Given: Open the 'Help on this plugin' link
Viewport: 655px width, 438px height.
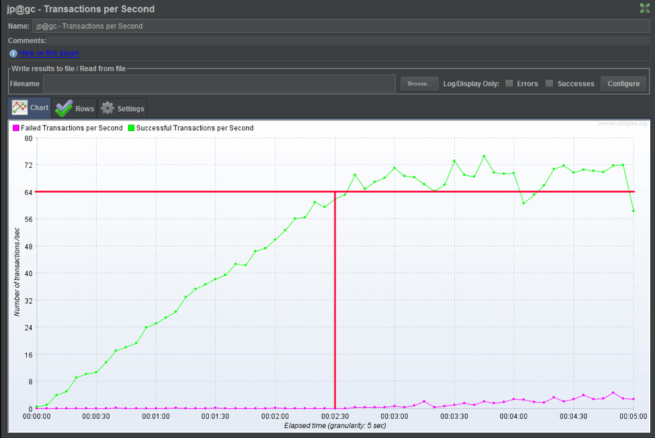Looking at the screenshot, I should click(49, 53).
